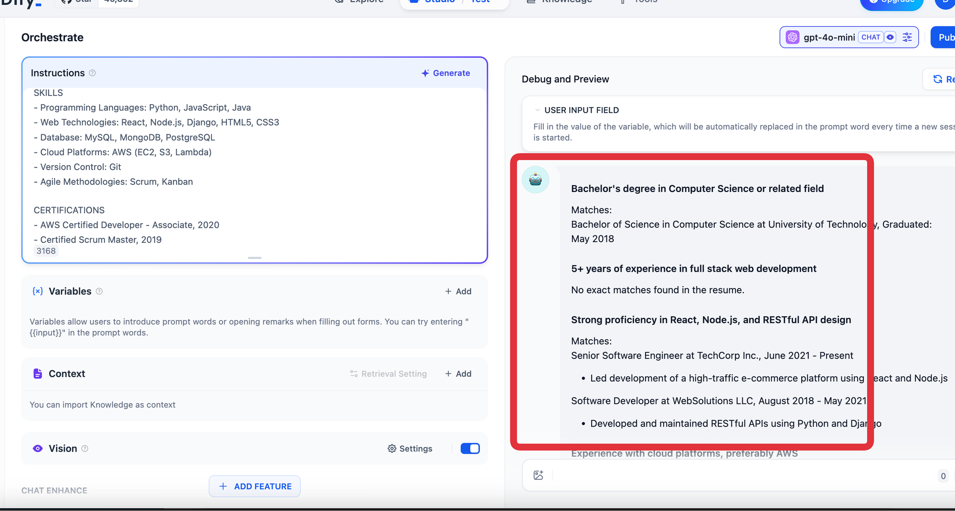Click the eye icon next to the Vision label
The width and height of the screenshot is (955, 511).
pyautogui.click(x=38, y=448)
